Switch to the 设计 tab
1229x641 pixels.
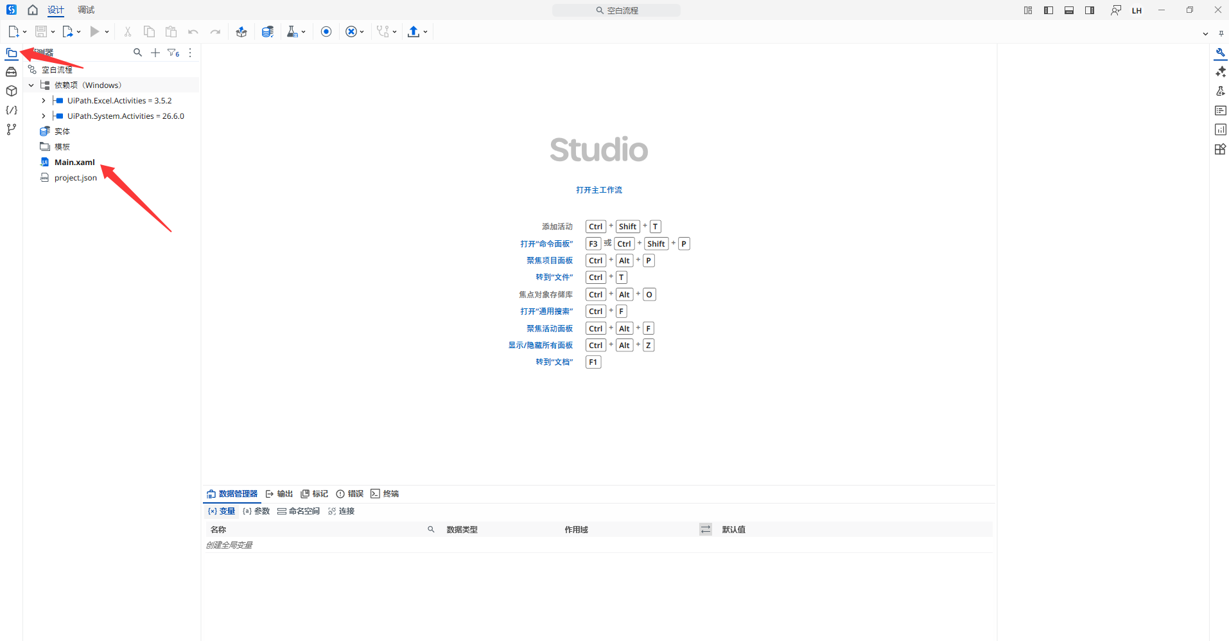(56, 10)
